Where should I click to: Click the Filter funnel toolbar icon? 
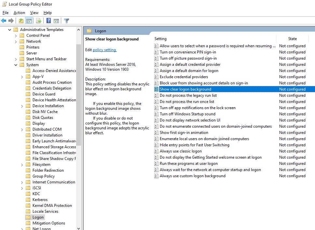66,21
